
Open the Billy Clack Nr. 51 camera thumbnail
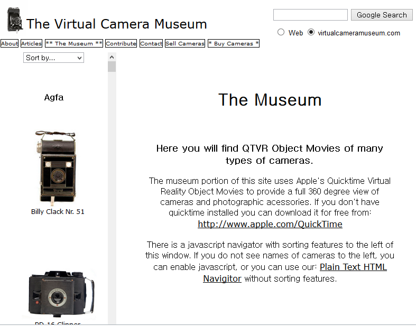[57, 167]
